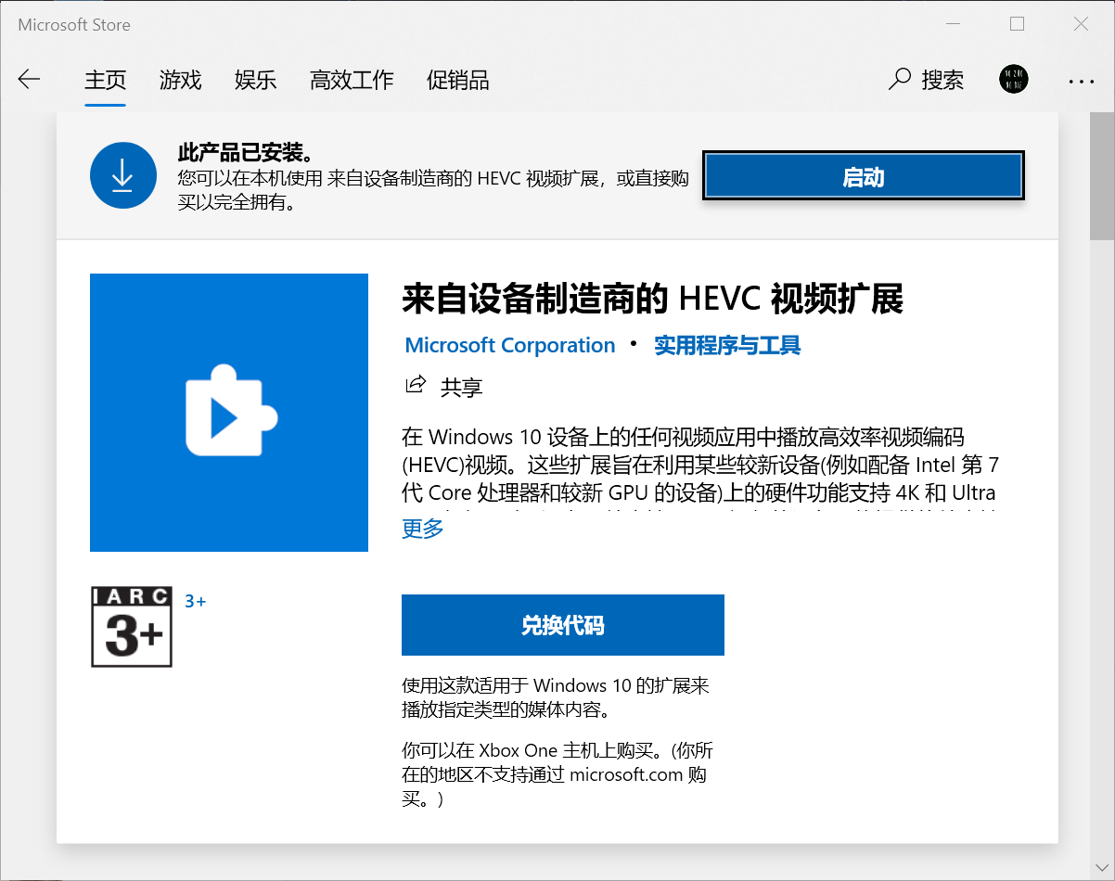Click the HEVC extension app logo image
The height and width of the screenshot is (881, 1115).
pos(229,412)
